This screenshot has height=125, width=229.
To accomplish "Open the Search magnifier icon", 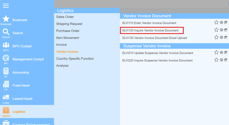I will click(x=6, y=32).
